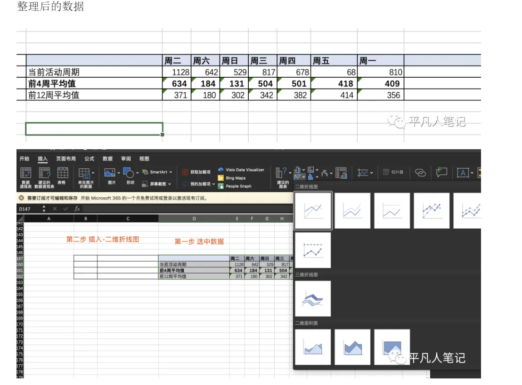This screenshot has height=385, width=522.
Task: Select the 100% stacked line thumbnail
Action: (392, 211)
